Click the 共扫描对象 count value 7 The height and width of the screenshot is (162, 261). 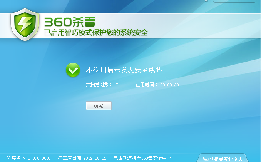pyautogui.click(x=117, y=85)
